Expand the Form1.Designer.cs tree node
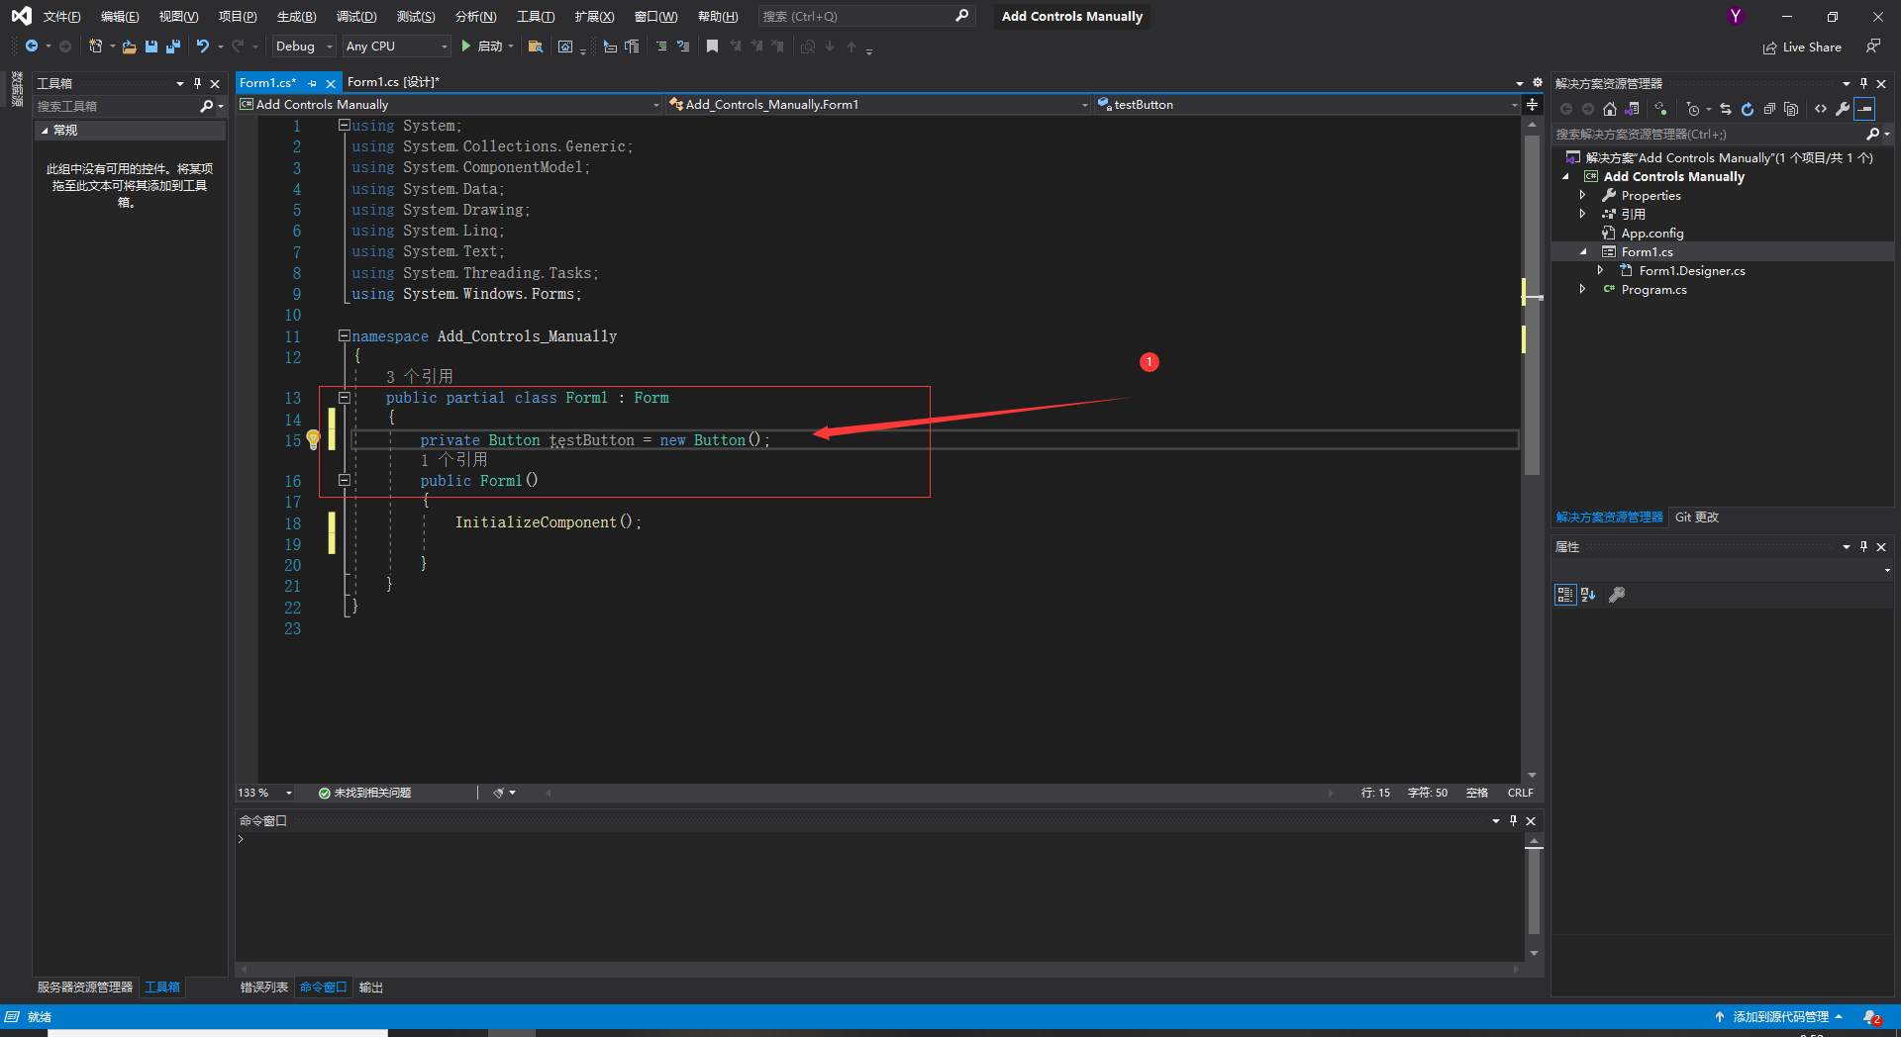The width and height of the screenshot is (1901, 1037). (1598, 270)
